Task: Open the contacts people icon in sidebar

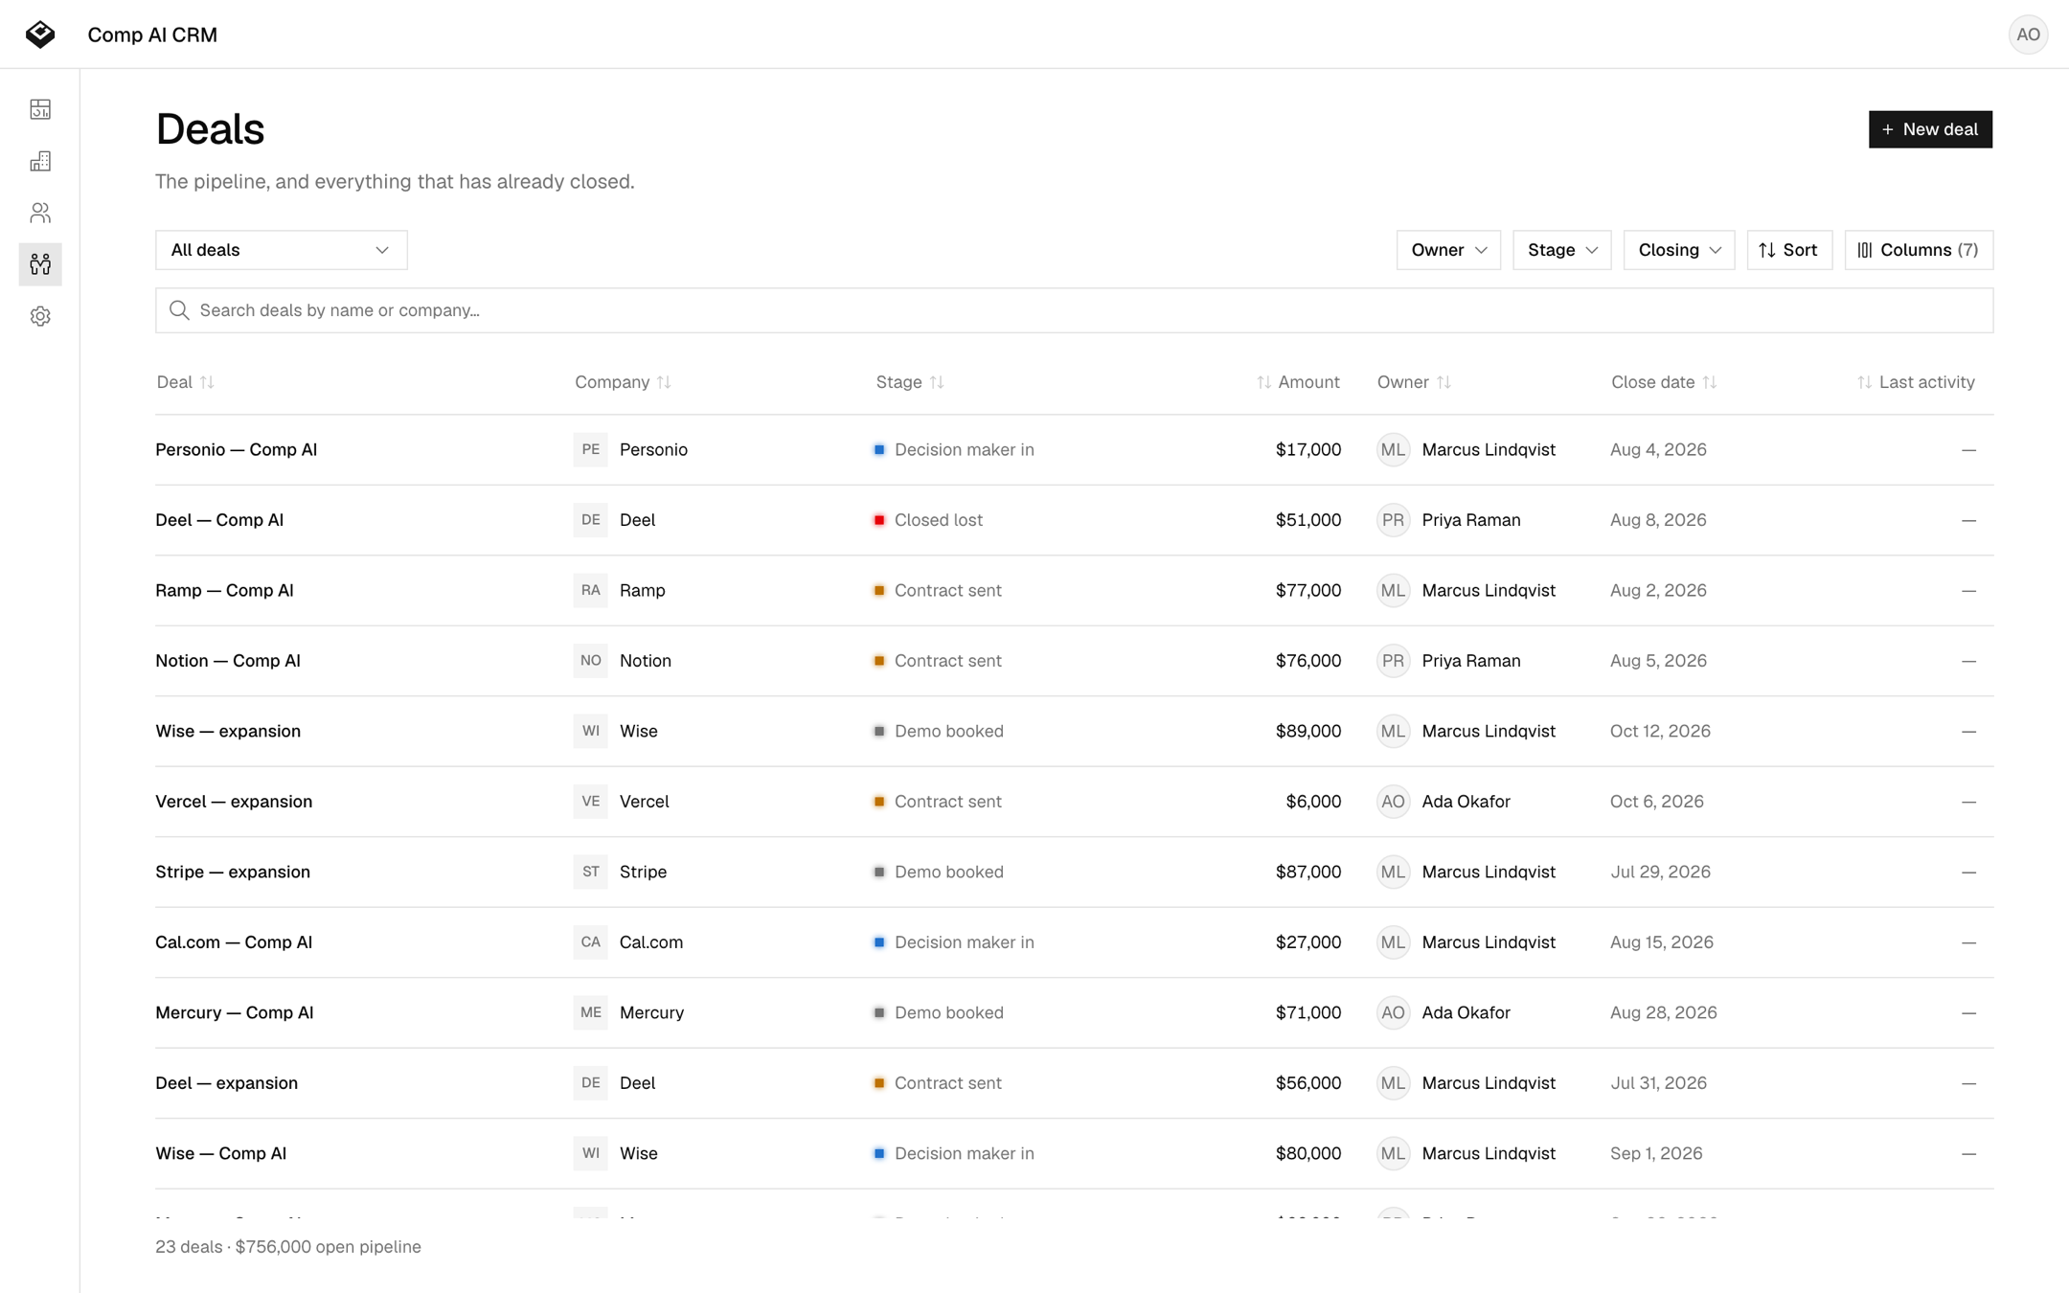Action: (40, 213)
